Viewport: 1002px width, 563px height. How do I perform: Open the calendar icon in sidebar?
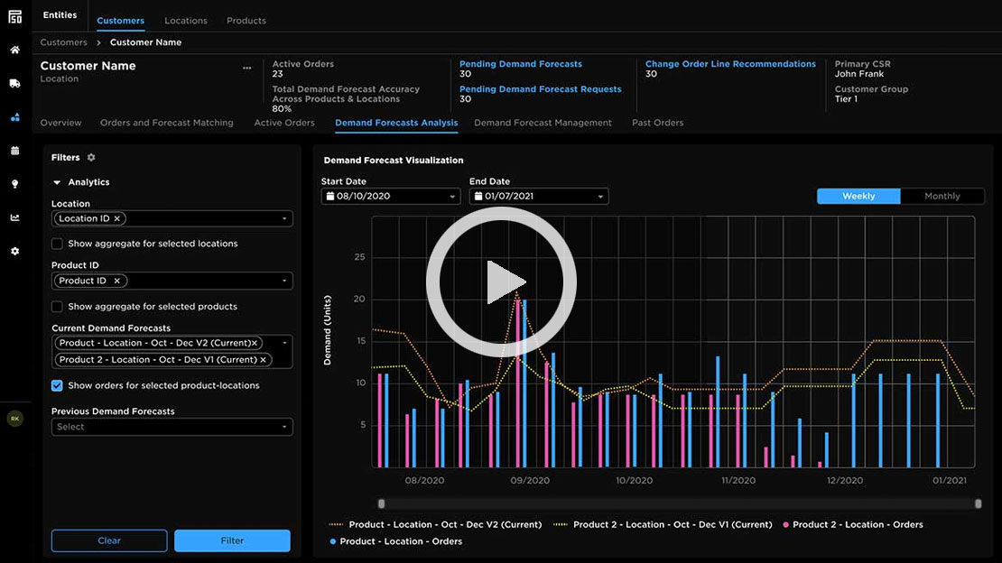14,151
